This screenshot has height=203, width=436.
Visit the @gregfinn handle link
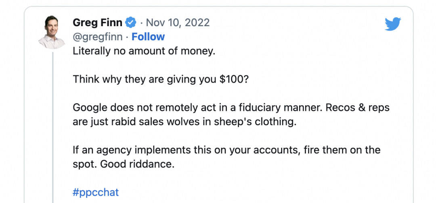coord(97,37)
